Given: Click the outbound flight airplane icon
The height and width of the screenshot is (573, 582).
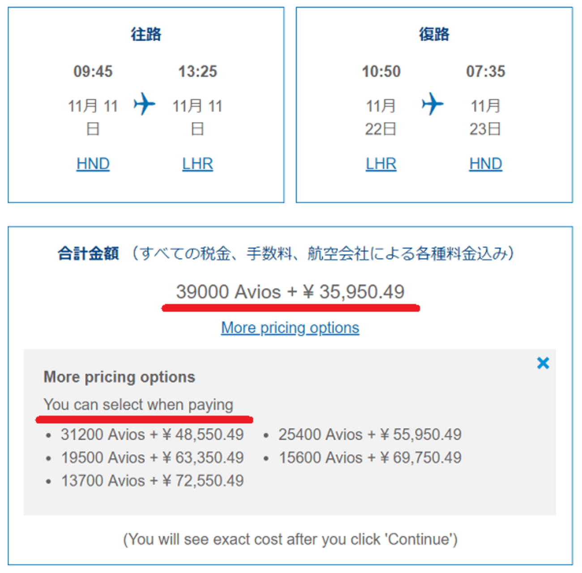Looking at the screenshot, I should pyautogui.click(x=144, y=104).
